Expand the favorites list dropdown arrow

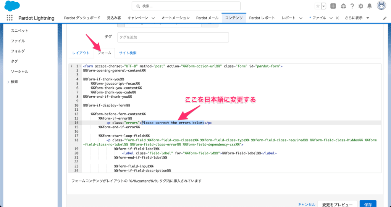coord(323,6)
